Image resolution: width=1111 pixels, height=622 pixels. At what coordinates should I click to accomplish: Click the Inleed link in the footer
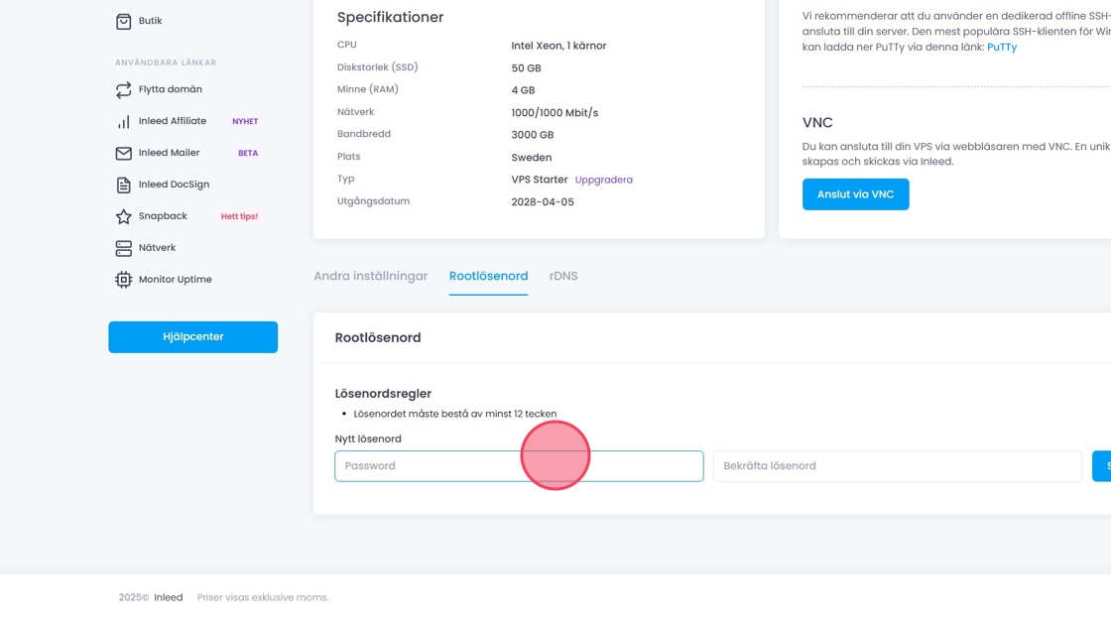pos(168,597)
